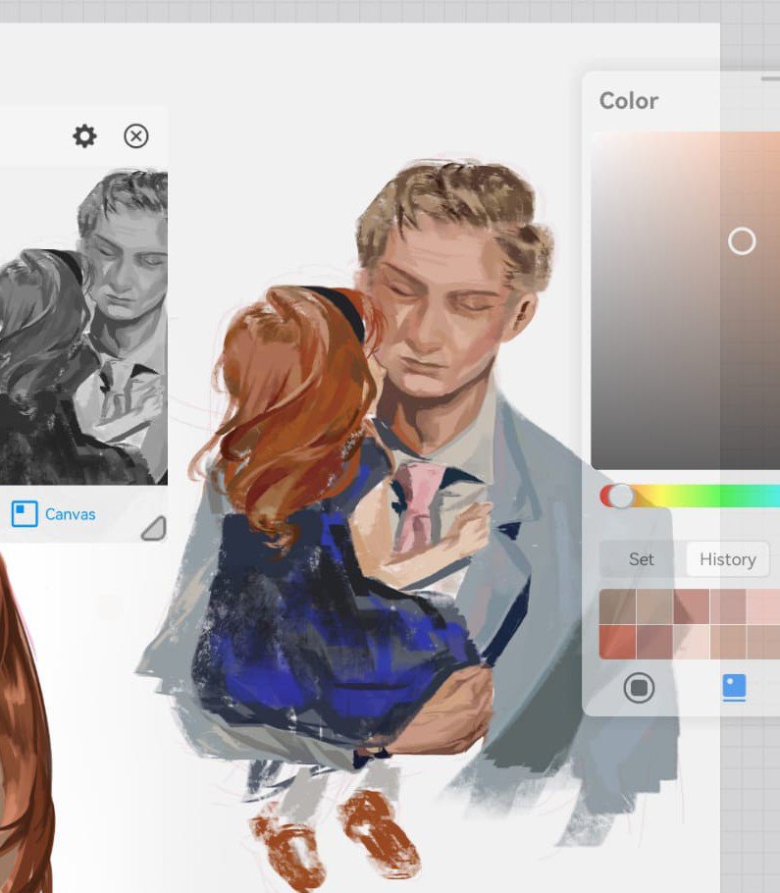This screenshot has width=780, height=893.
Task: Click the grayscale reference image thumbnail
Action: tap(83, 326)
